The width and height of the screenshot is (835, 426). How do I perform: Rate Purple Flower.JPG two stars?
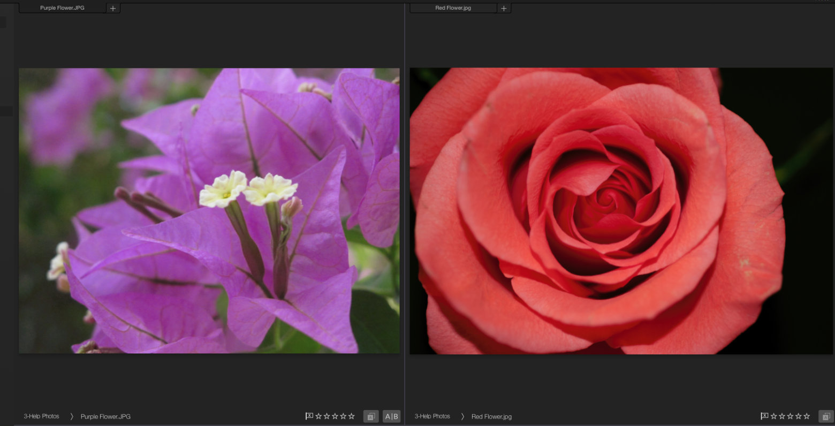point(327,416)
